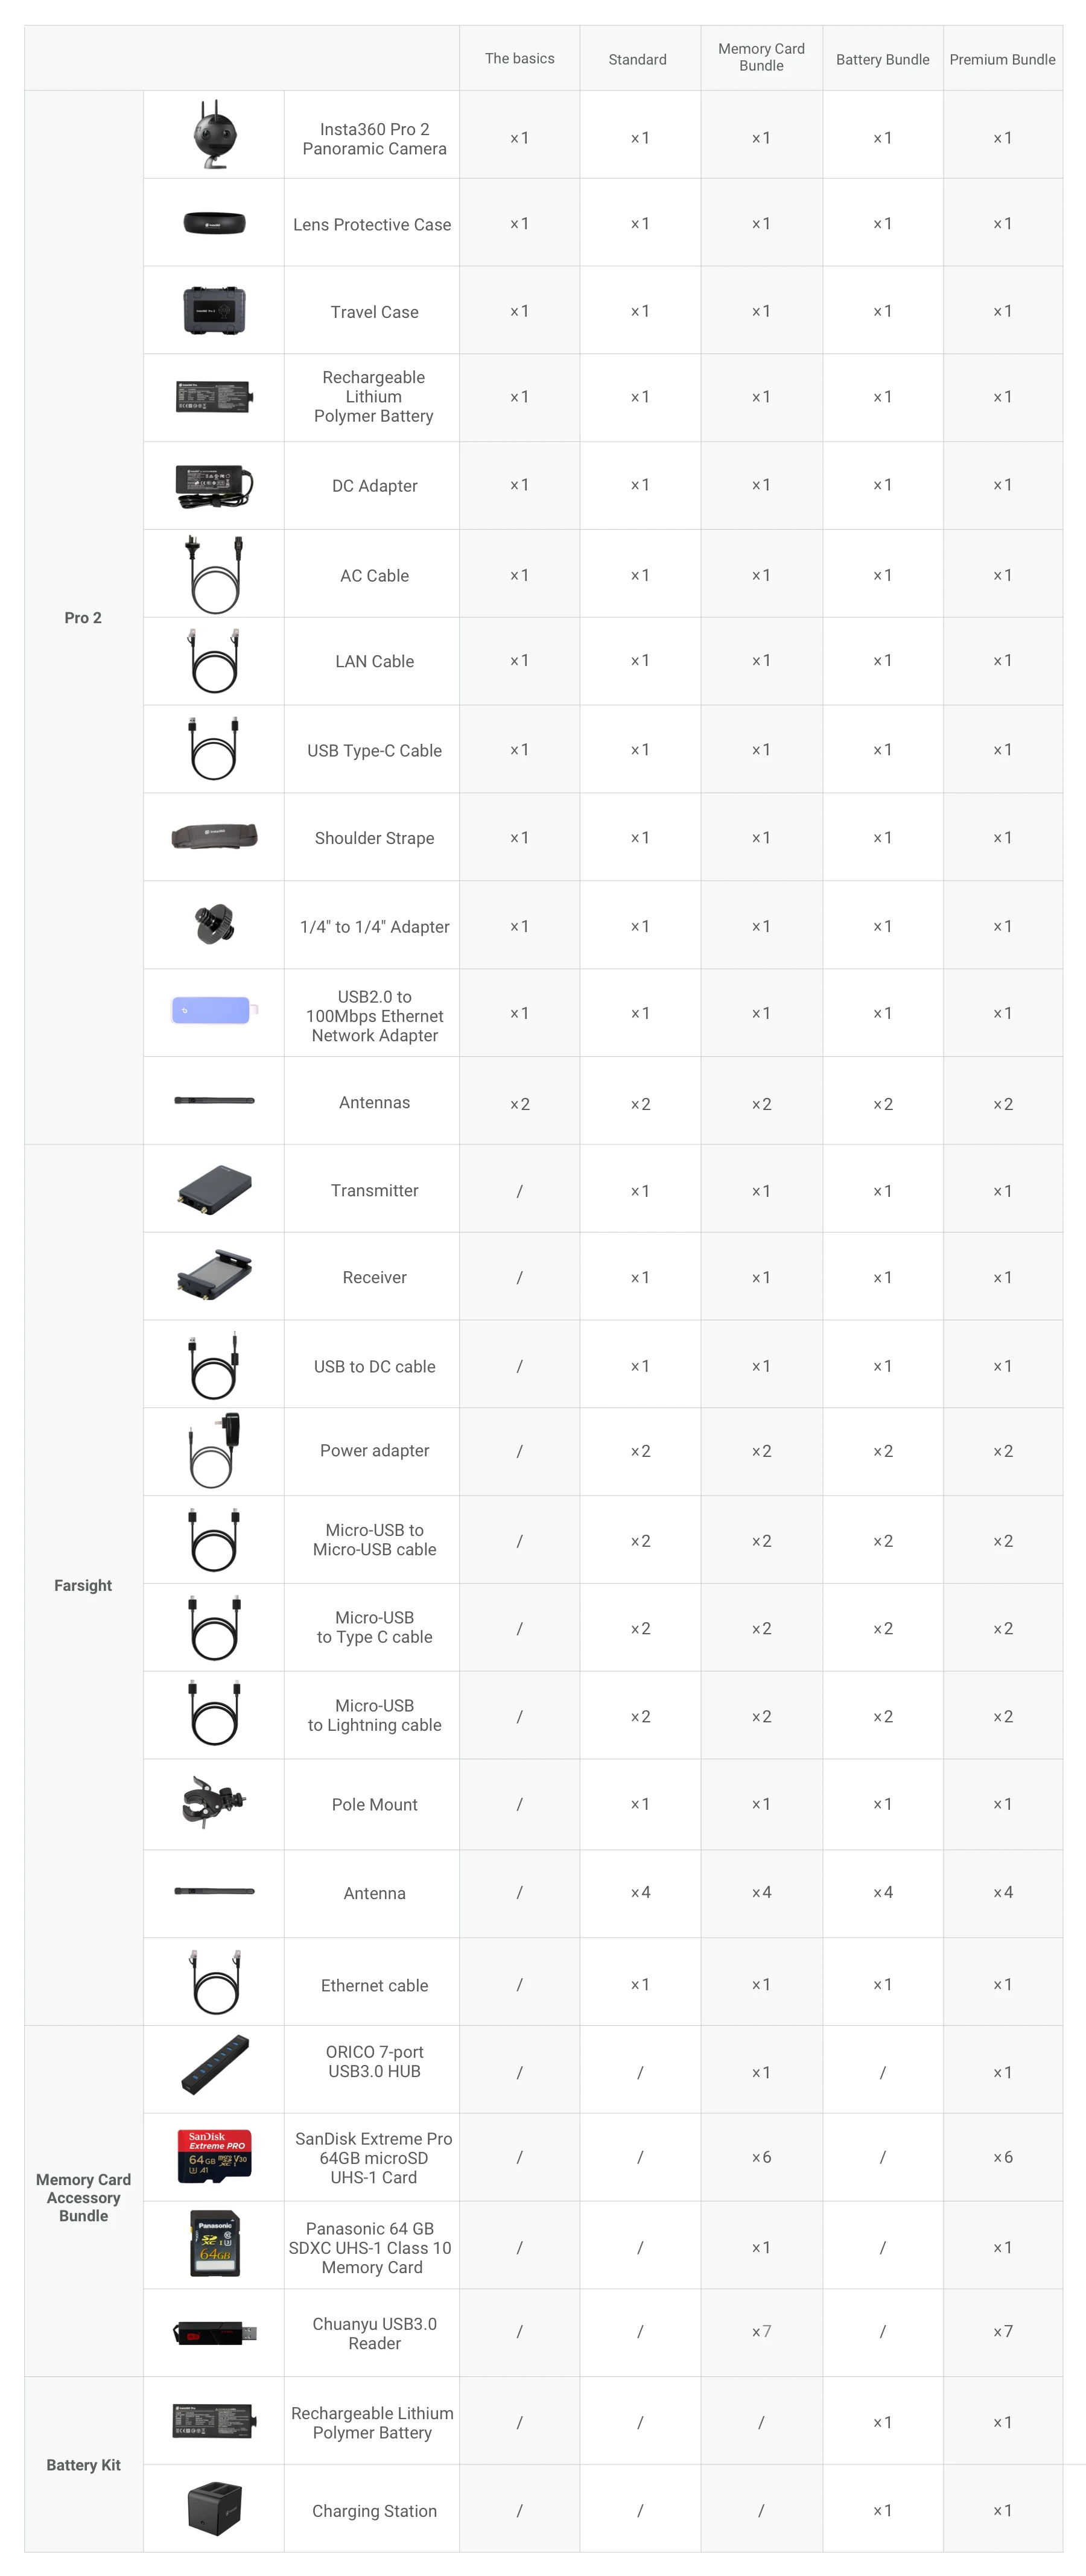Select the Farsight category label
Image resolution: width=1086 pixels, height=2576 pixels.
coord(83,1585)
